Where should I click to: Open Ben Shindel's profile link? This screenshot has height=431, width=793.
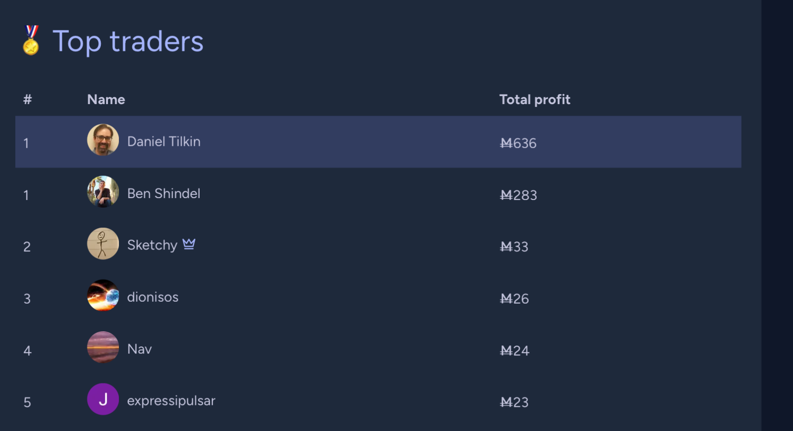(x=164, y=193)
